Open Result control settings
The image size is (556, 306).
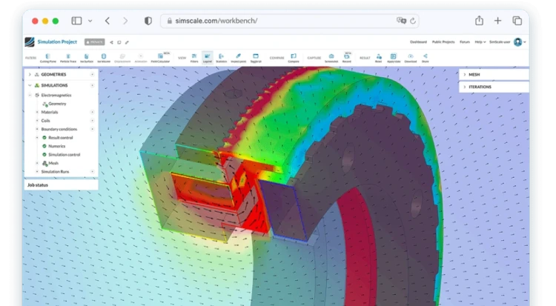(60, 138)
